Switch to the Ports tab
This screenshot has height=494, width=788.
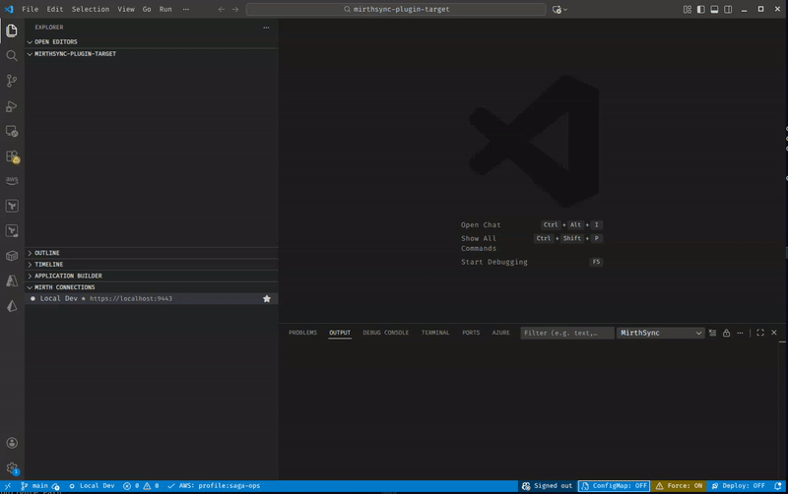click(x=471, y=333)
